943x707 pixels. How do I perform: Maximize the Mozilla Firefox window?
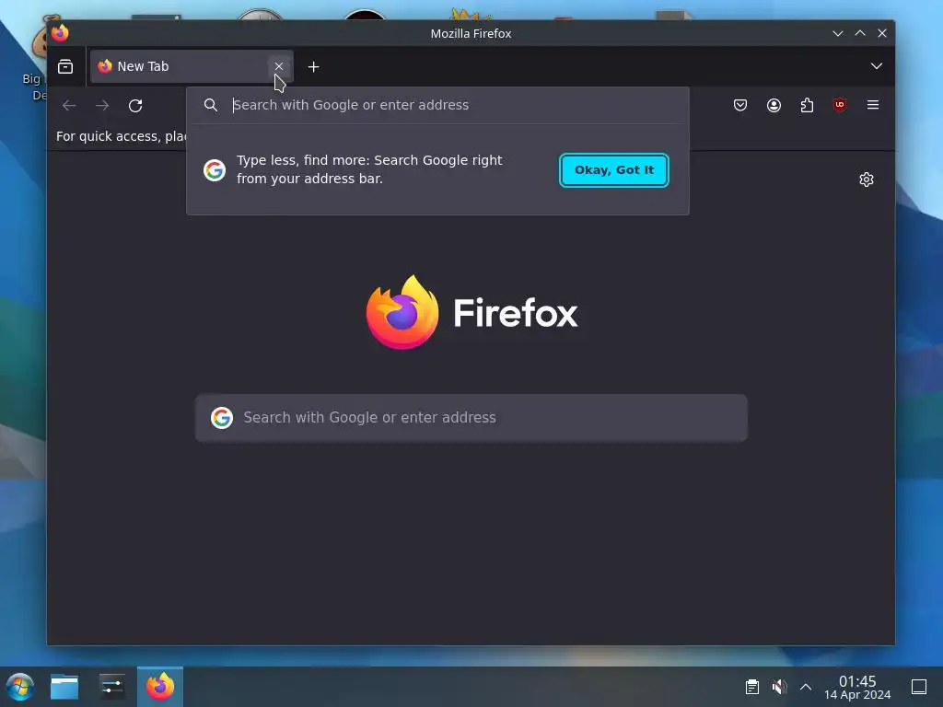coord(860,34)
